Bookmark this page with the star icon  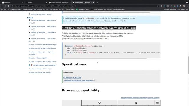158,6
